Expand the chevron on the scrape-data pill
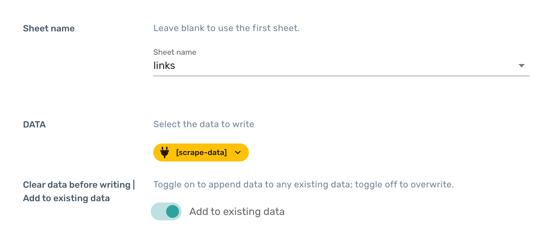This screenshot has height=239, width=551. coord(238,152)
